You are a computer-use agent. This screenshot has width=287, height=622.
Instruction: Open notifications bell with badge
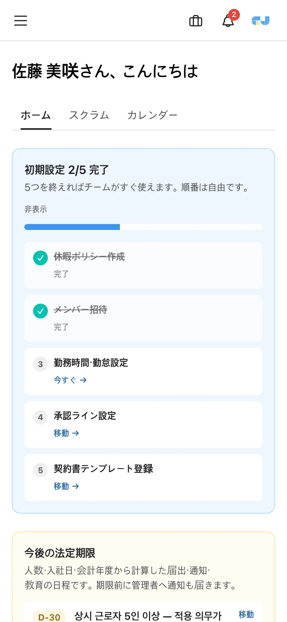click(x=228, y=20)
